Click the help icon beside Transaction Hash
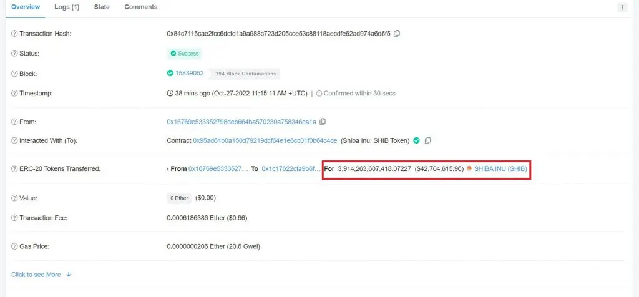 point(14,34)
